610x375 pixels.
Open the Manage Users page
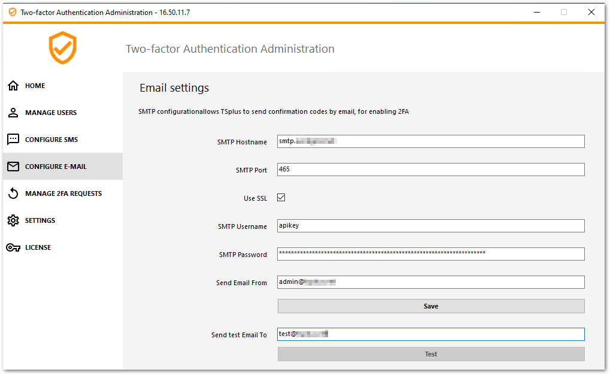click(x=50, y=113)
